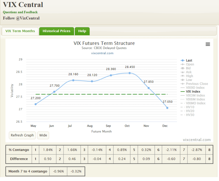Switch to the Historical Prices tab

56,31
